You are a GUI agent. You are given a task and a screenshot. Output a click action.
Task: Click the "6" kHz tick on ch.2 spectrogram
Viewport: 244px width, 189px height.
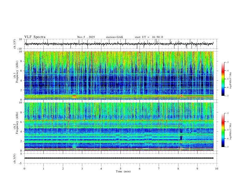point(21,122)
